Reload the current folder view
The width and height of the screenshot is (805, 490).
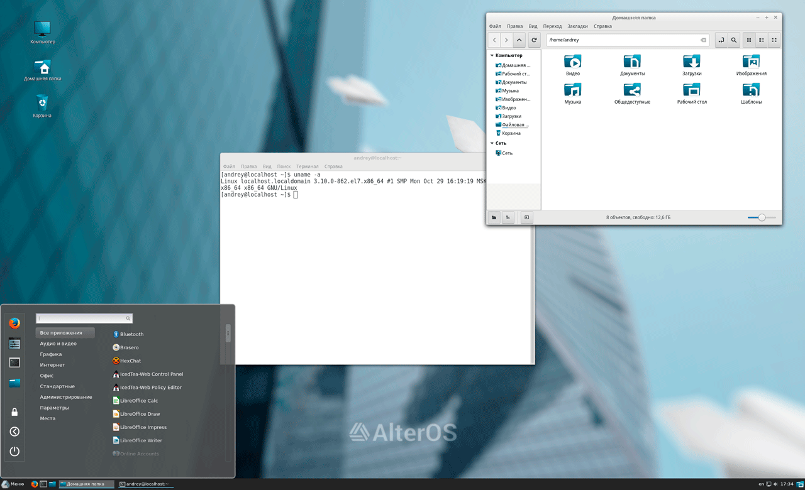(534, 40)
